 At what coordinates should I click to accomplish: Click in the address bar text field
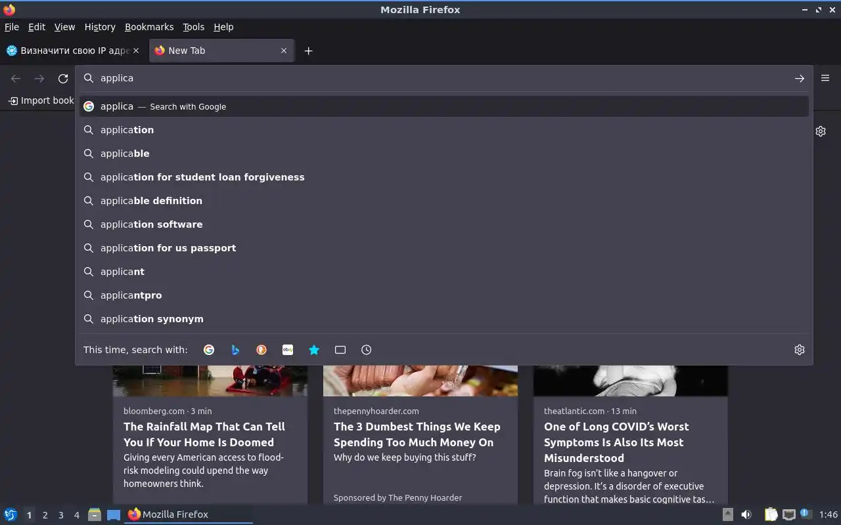[443, 78]
